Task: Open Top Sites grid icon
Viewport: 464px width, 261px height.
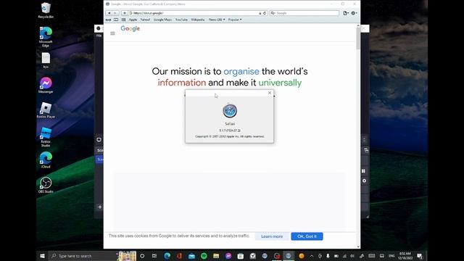Action: point(123,20)
